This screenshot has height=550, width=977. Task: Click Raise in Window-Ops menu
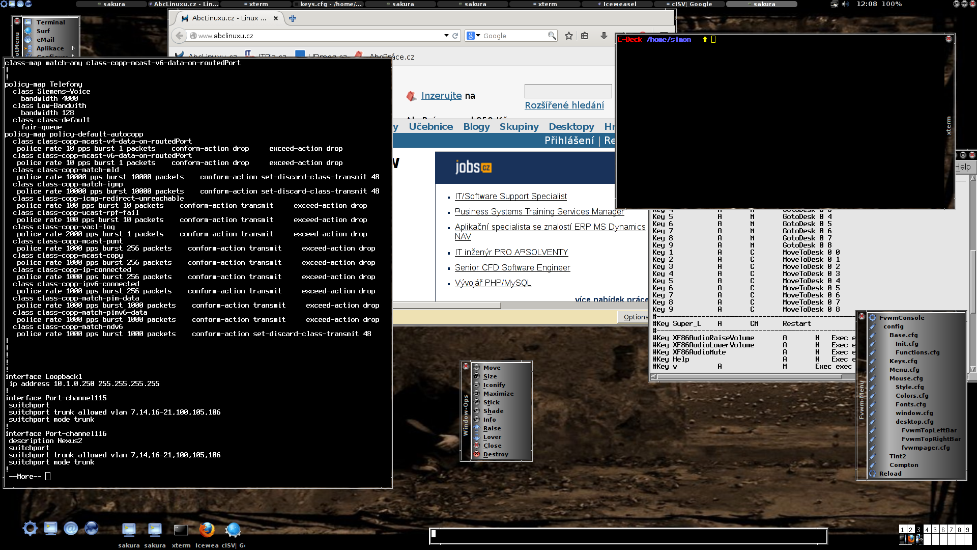[x=492, y=428]
